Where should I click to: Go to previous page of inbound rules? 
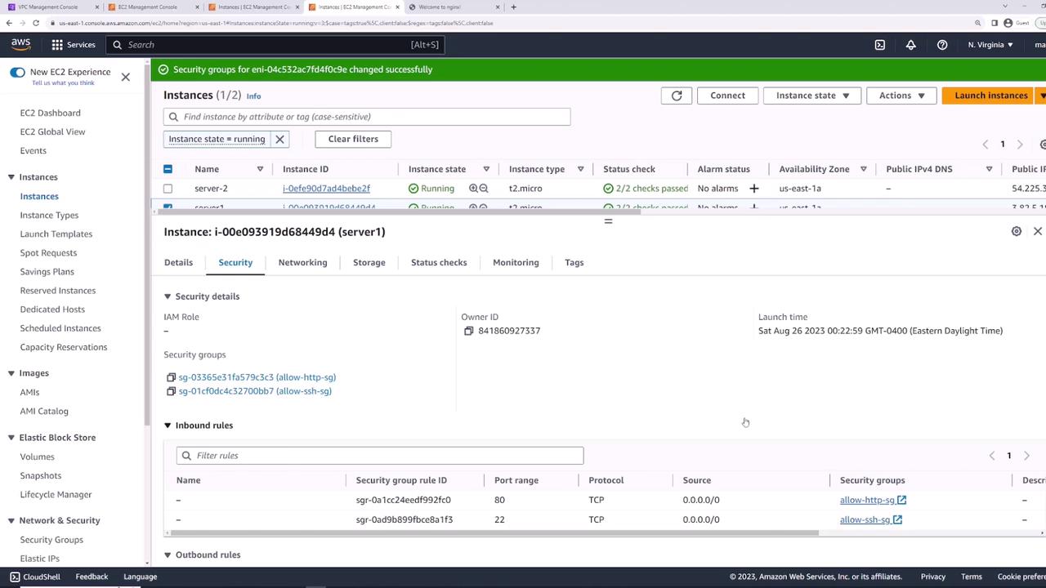pyautogui.click(x=992, y=456)
